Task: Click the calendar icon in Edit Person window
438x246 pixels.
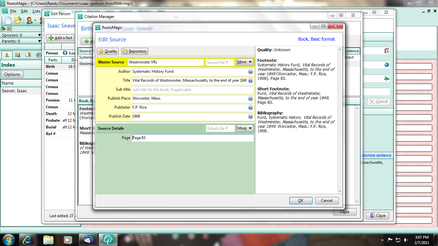Action: coord(387,51)
